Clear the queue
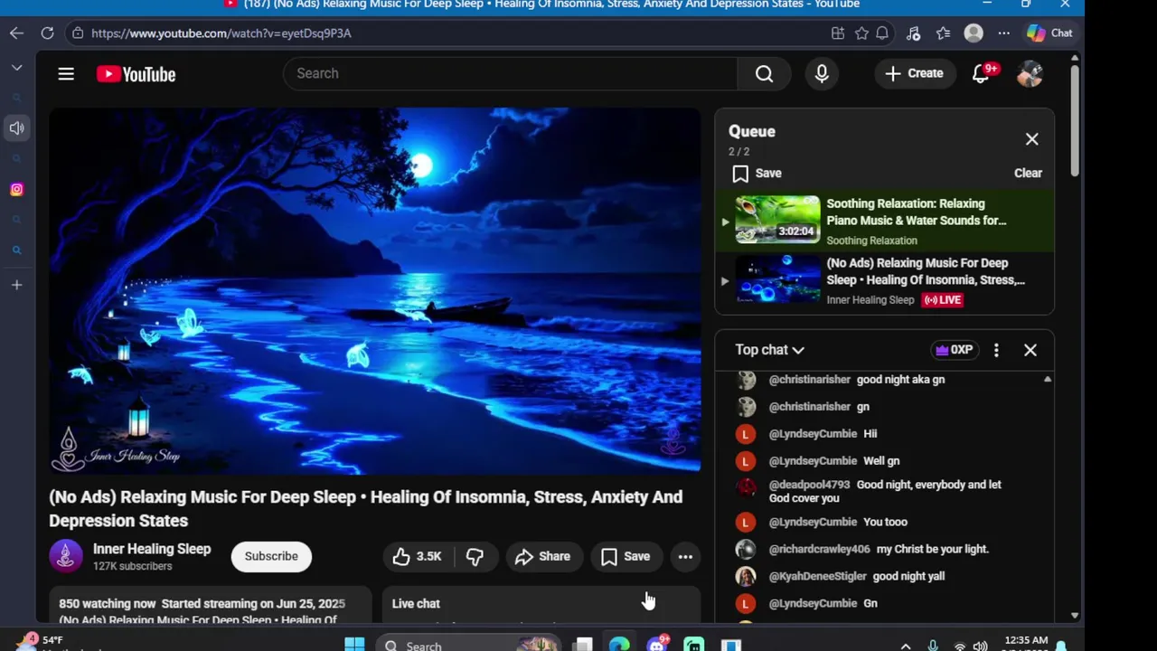1157x651 pixels. (x=1028, y=173)
